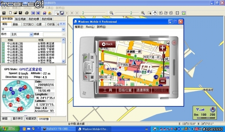225x132 pixels.
Task: Select first 中山高速公路 result row
Action: tap(32, 43)
